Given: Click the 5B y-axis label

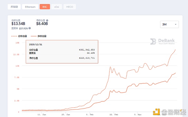Looking at the screenshot, I should click(x=18, y=89).
